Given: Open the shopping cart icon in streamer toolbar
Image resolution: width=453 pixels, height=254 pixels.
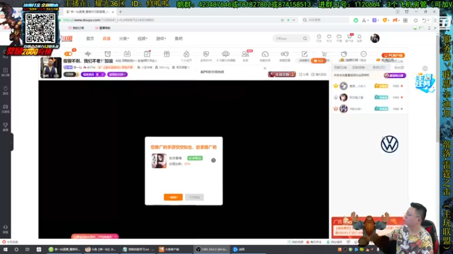Looking at the screenshot, I should pos(324,54).
